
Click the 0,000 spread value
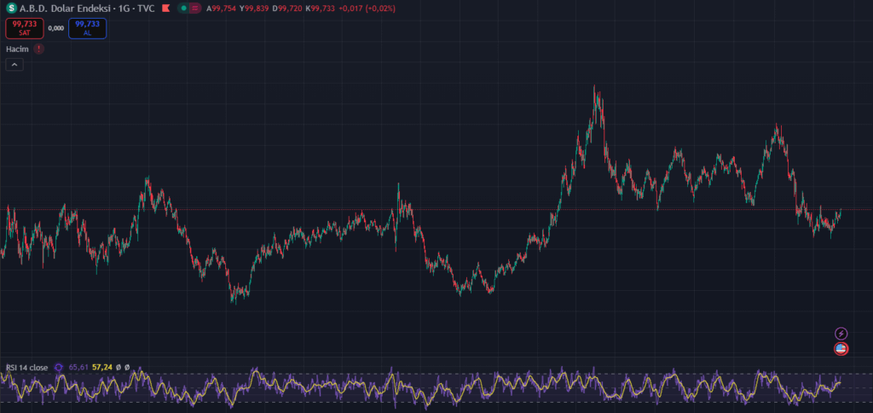point(55,28)
